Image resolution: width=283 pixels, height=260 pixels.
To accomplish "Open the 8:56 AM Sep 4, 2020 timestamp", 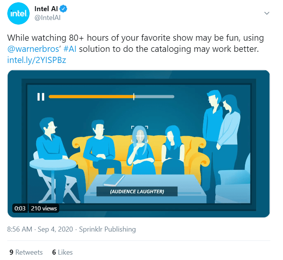I will click(x=40, y=229).
